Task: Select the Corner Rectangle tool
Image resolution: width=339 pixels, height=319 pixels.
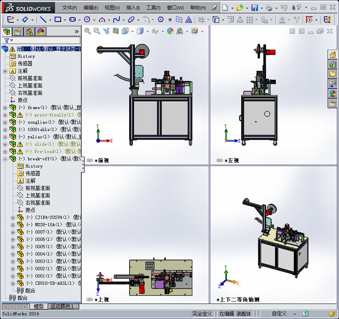Action: [58, 20]
